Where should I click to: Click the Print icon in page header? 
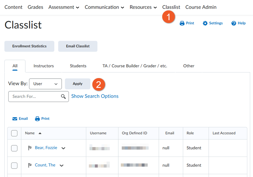tap(182, 23)
